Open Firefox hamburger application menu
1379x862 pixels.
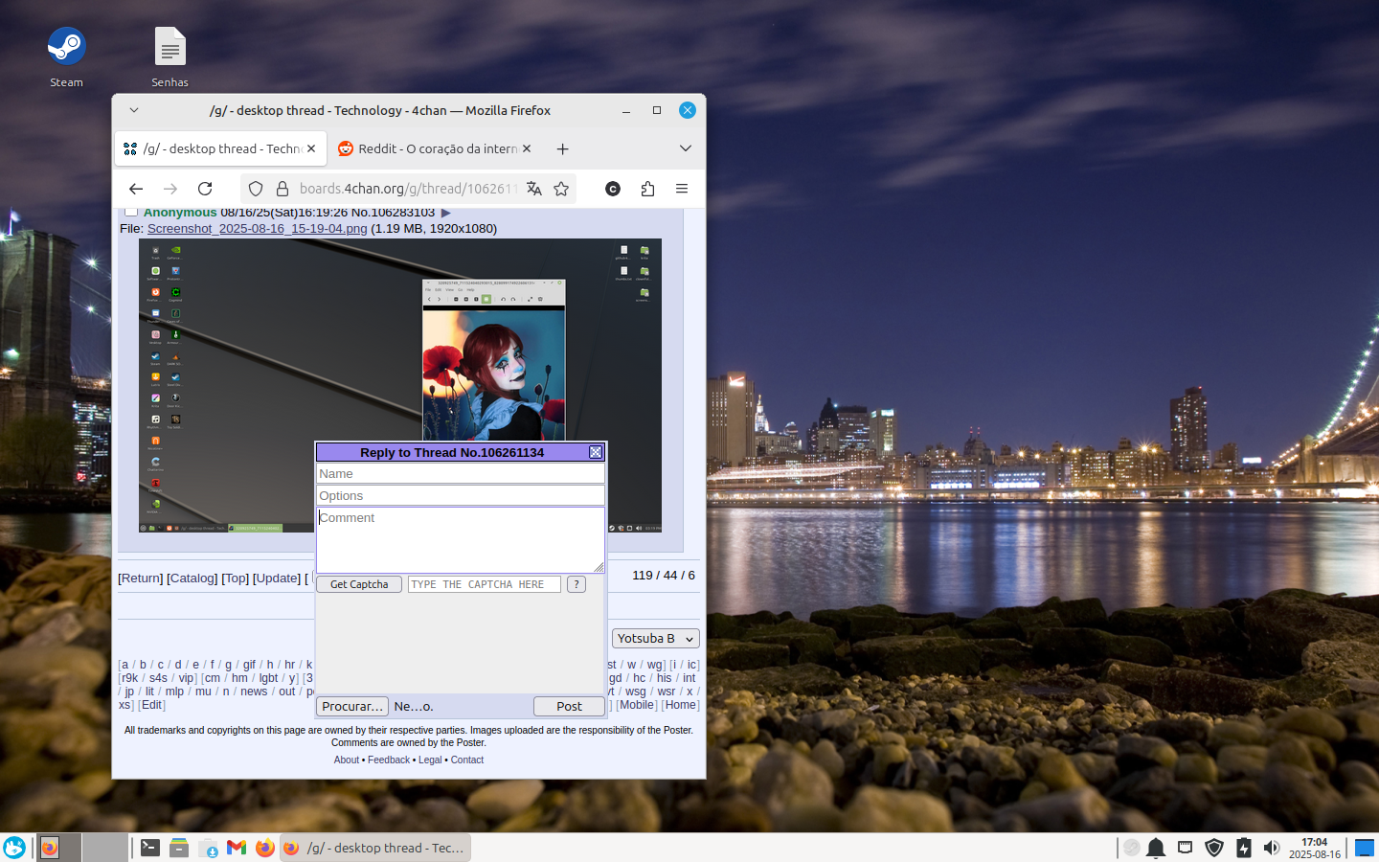[x=682, y=189]
